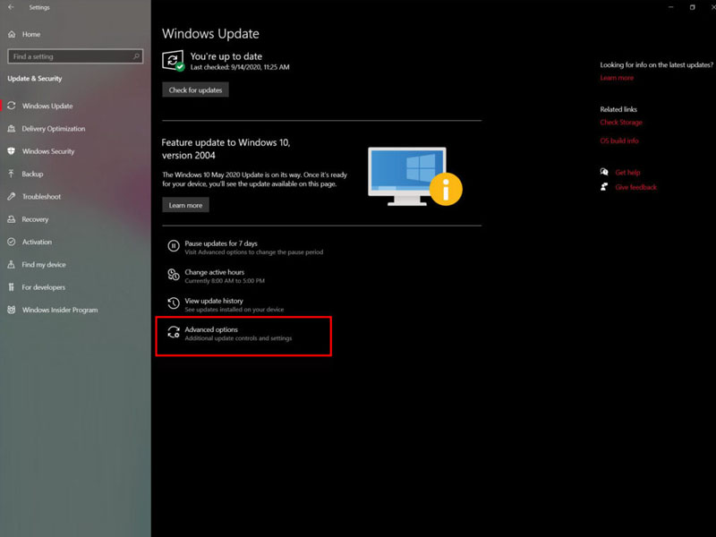This screenshot has height=537, width=716.
Task: Click the pause circle icon
Action: click(x=174, y=246)
